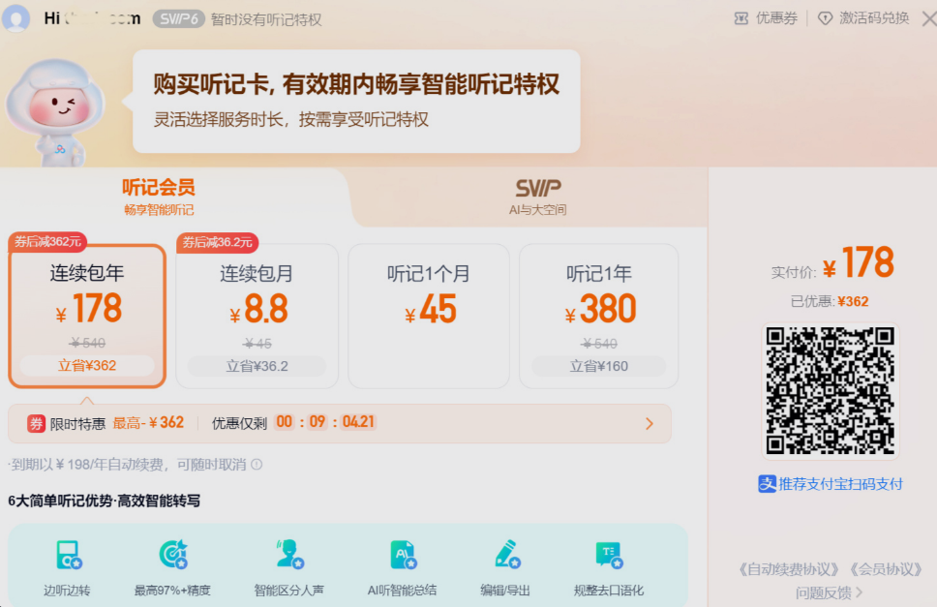Click the 立省¥36.2 label
The image size is (937, 607).
tap(257, 366)
